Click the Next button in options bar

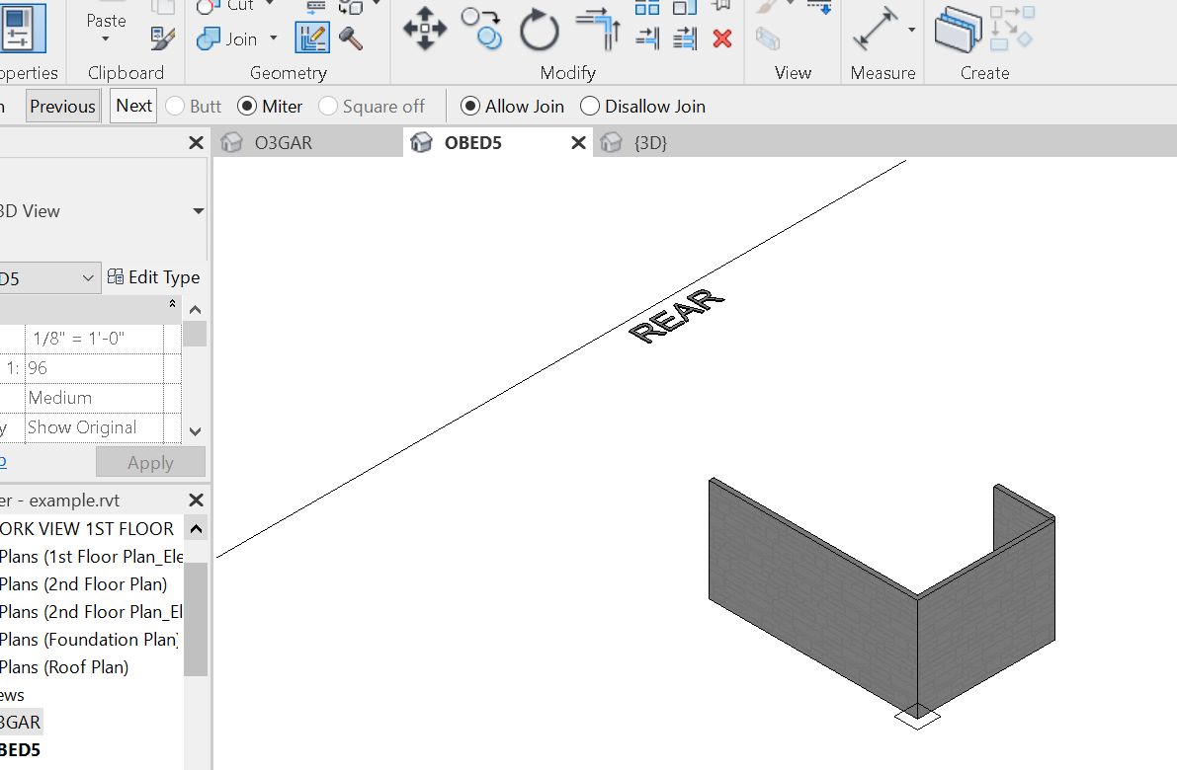coord(133,105)
